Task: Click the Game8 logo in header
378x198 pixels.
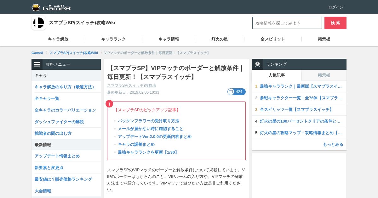Action: click(51, 7)
